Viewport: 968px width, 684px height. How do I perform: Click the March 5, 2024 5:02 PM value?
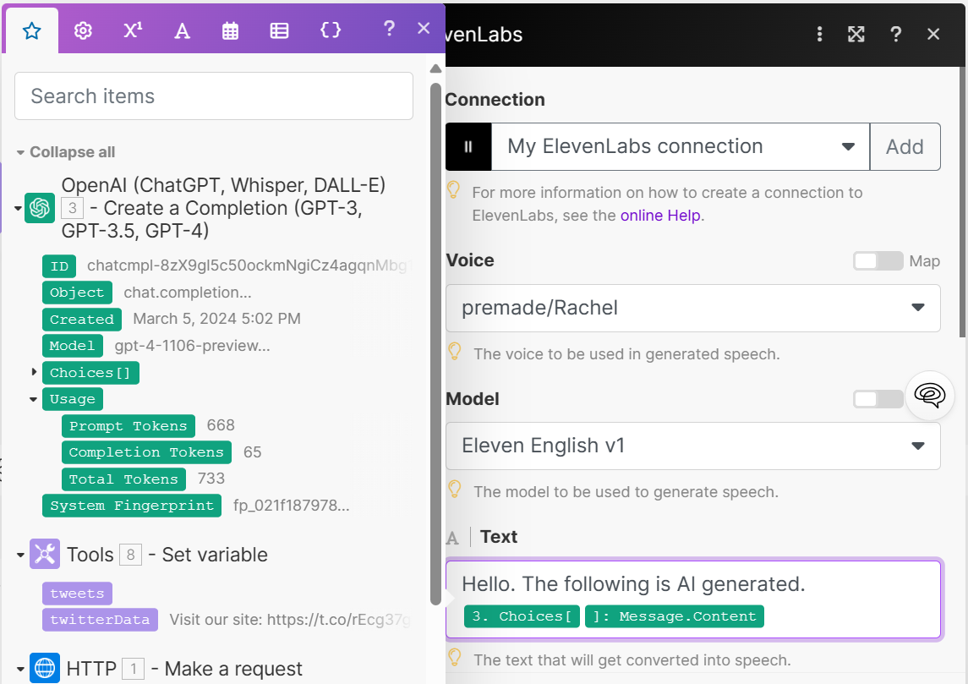216,319
